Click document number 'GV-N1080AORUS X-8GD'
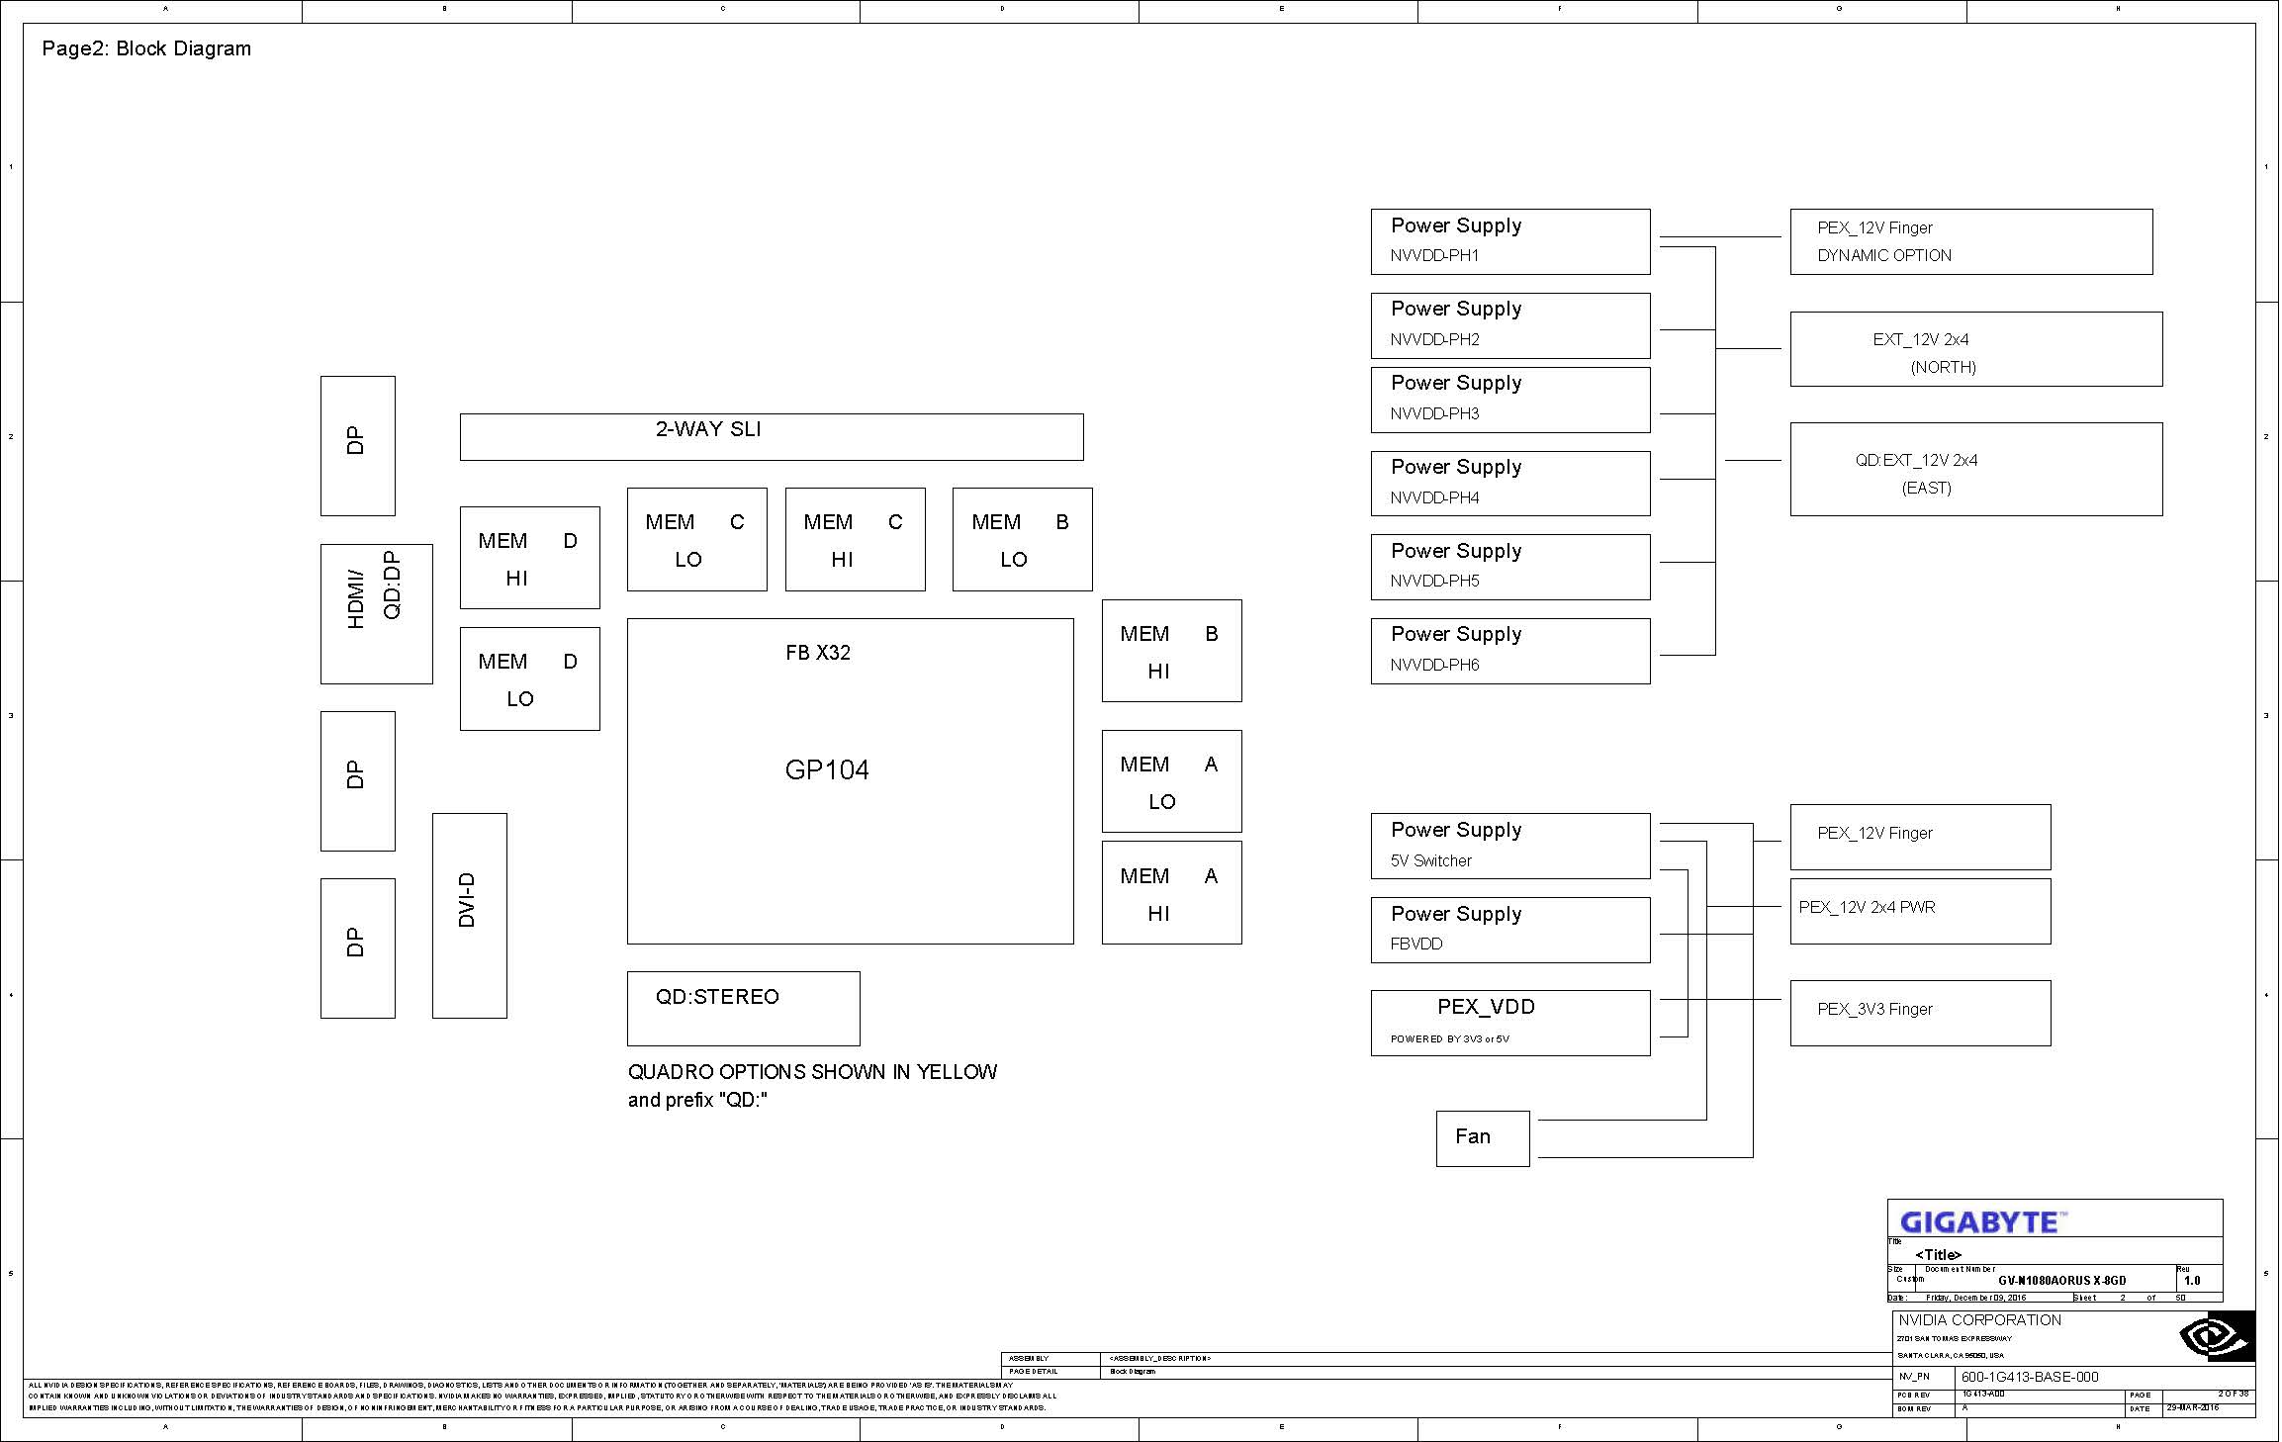The width and height of the screenshot is (2282, 1442). coord(2062,1280)
